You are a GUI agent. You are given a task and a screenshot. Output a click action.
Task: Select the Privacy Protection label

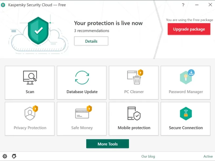30,128
